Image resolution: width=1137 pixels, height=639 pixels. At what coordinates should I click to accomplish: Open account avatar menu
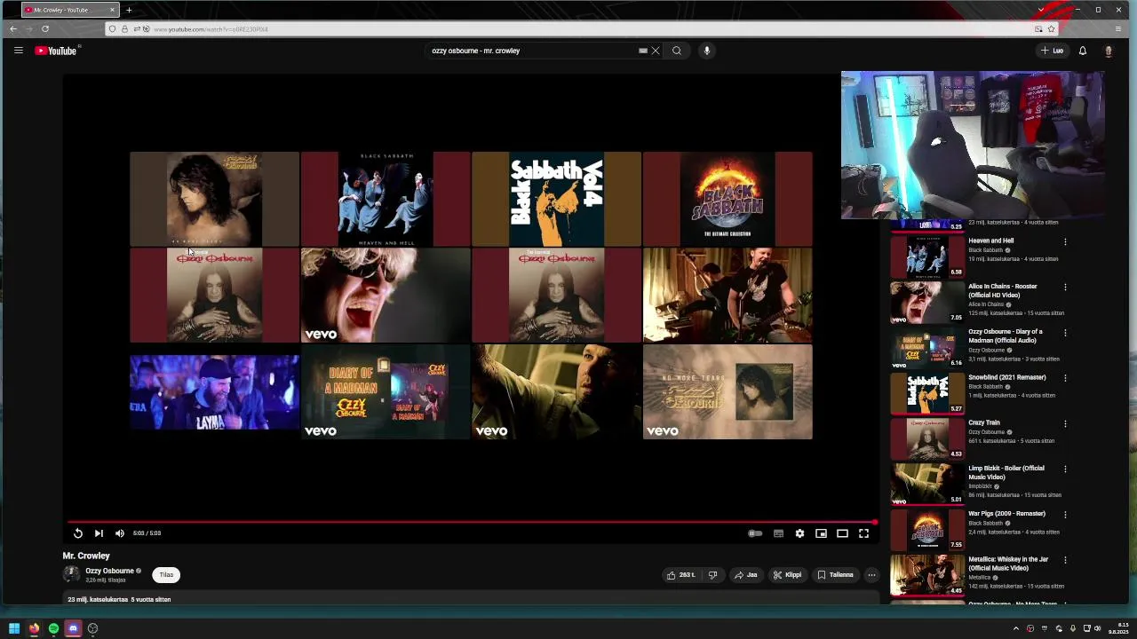pos(1109,51)
